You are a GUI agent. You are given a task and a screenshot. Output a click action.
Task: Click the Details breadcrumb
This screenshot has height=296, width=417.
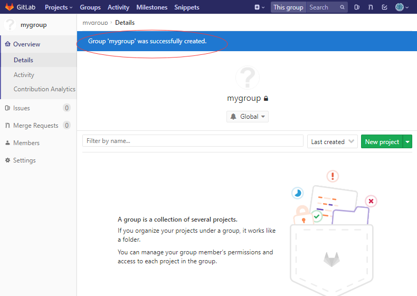(125, 23)
